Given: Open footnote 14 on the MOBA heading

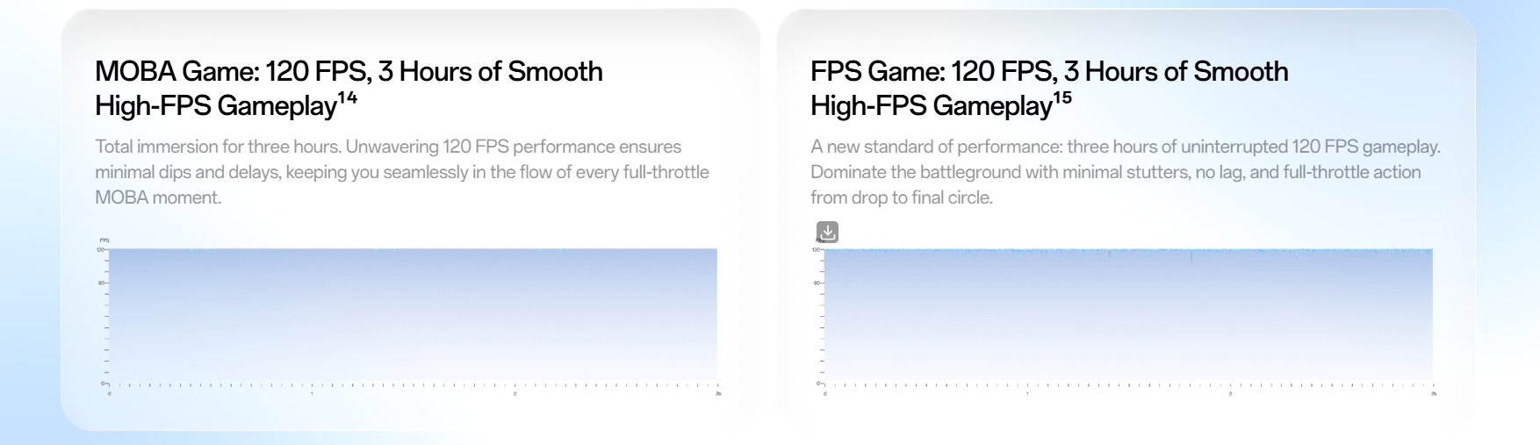Looking at the screenshot, I should tap(348, 97).
